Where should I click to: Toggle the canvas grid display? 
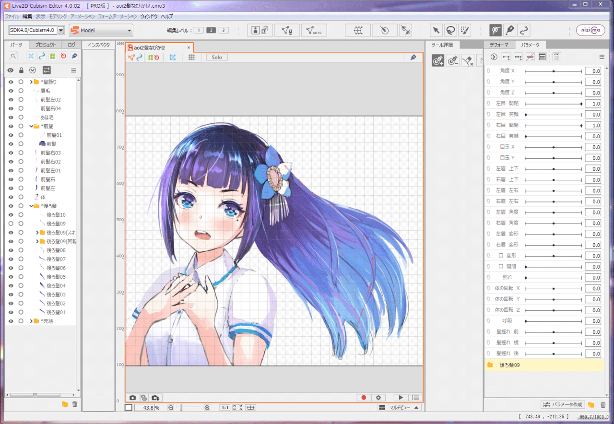(192, 57)
